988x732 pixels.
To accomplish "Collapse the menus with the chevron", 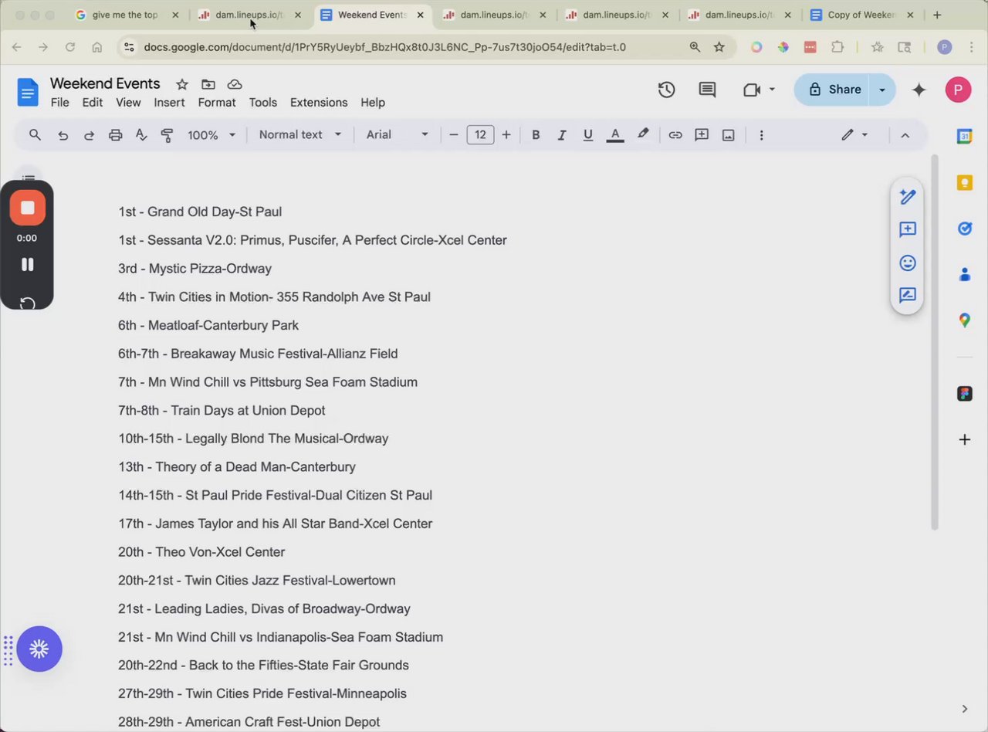I will 905,135.
